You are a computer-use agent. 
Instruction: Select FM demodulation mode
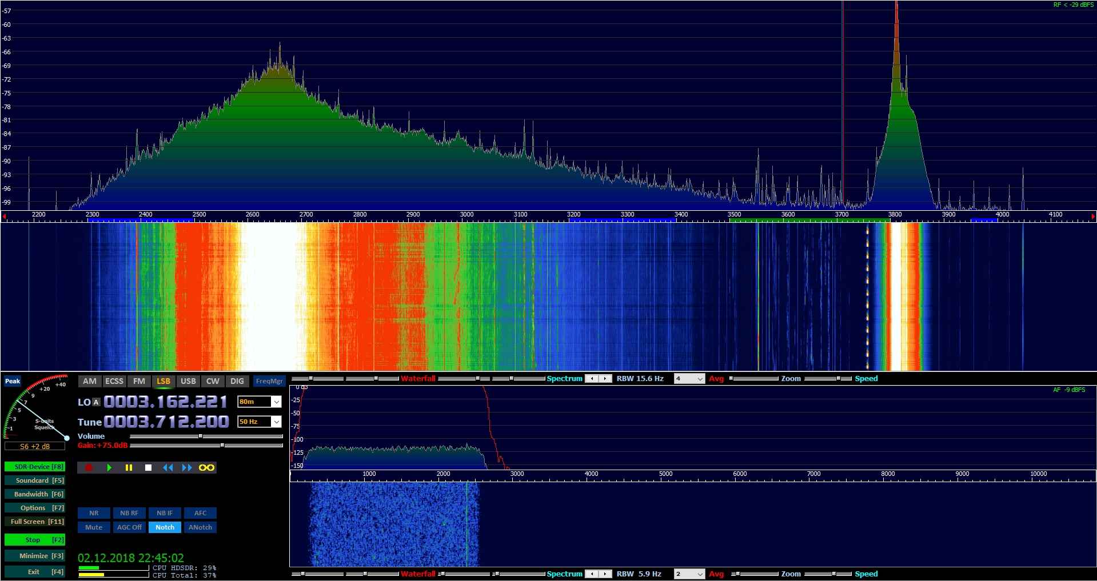point(139,381)
